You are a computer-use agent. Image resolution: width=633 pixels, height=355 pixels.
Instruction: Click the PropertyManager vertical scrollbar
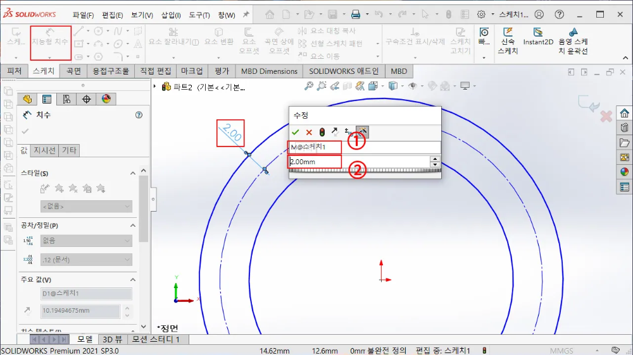[143, 208]
